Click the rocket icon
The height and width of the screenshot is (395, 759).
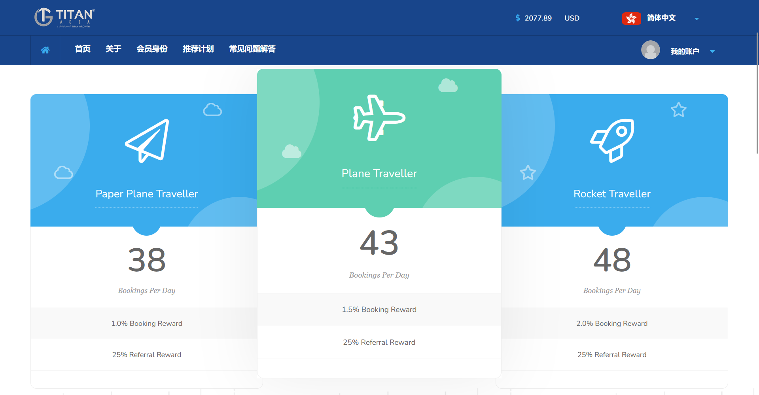point(612,140)
